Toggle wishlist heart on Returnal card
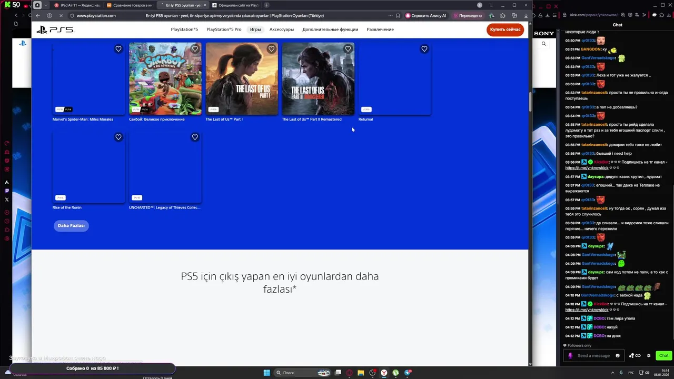Viewport: 674px width, 379px height. (424, 49)
